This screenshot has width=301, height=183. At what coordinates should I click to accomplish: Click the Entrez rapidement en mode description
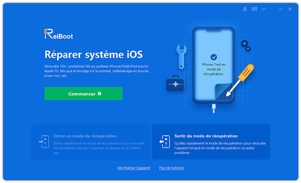click(x=99, y=148)
